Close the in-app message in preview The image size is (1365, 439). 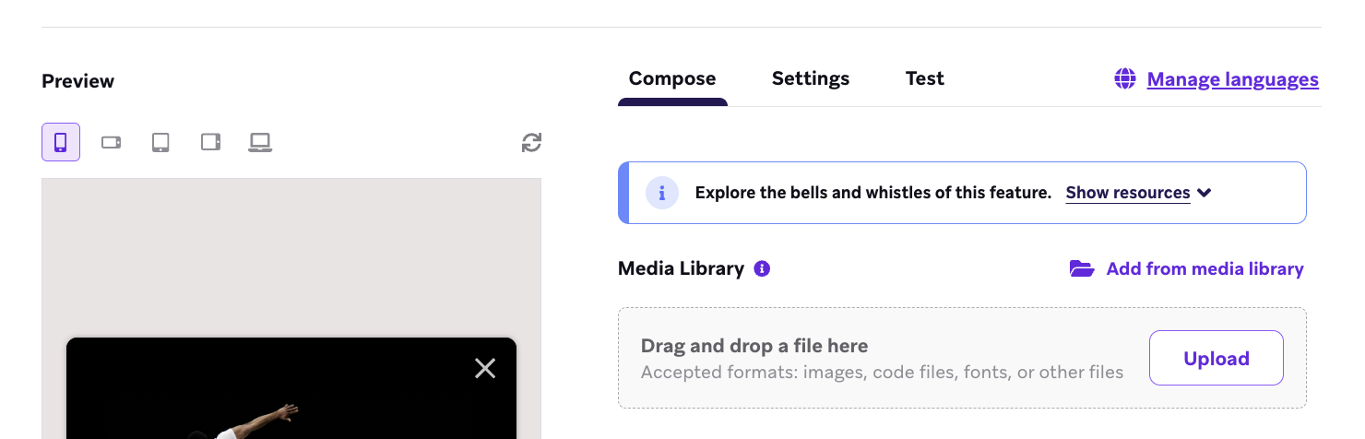[485, 369]
